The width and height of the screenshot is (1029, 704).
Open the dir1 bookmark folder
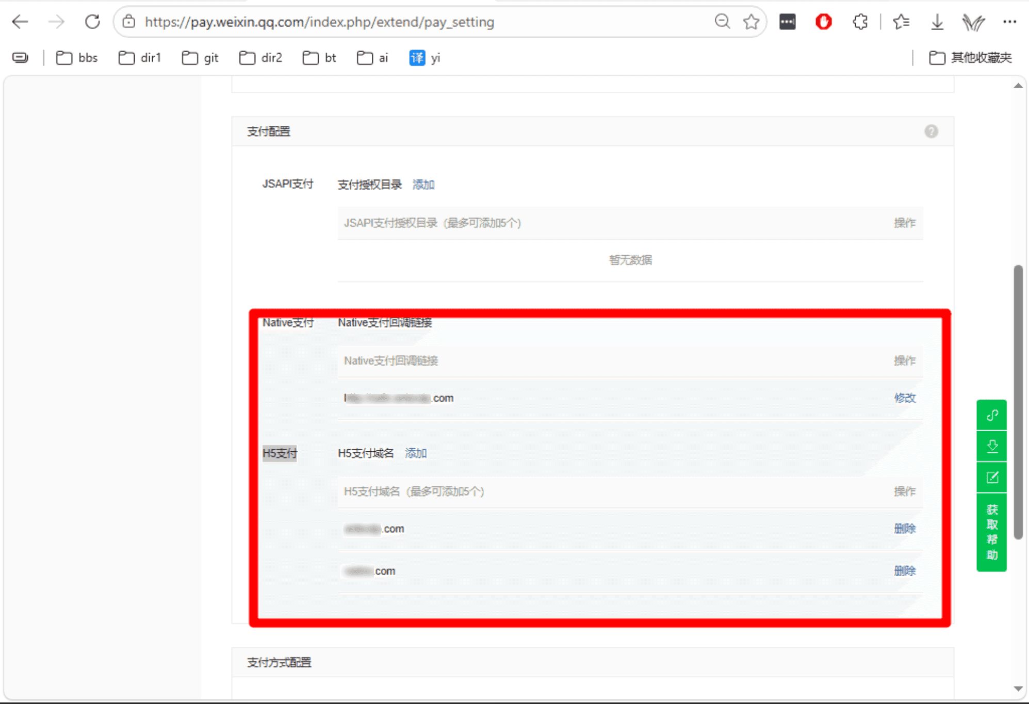point(139,58)
